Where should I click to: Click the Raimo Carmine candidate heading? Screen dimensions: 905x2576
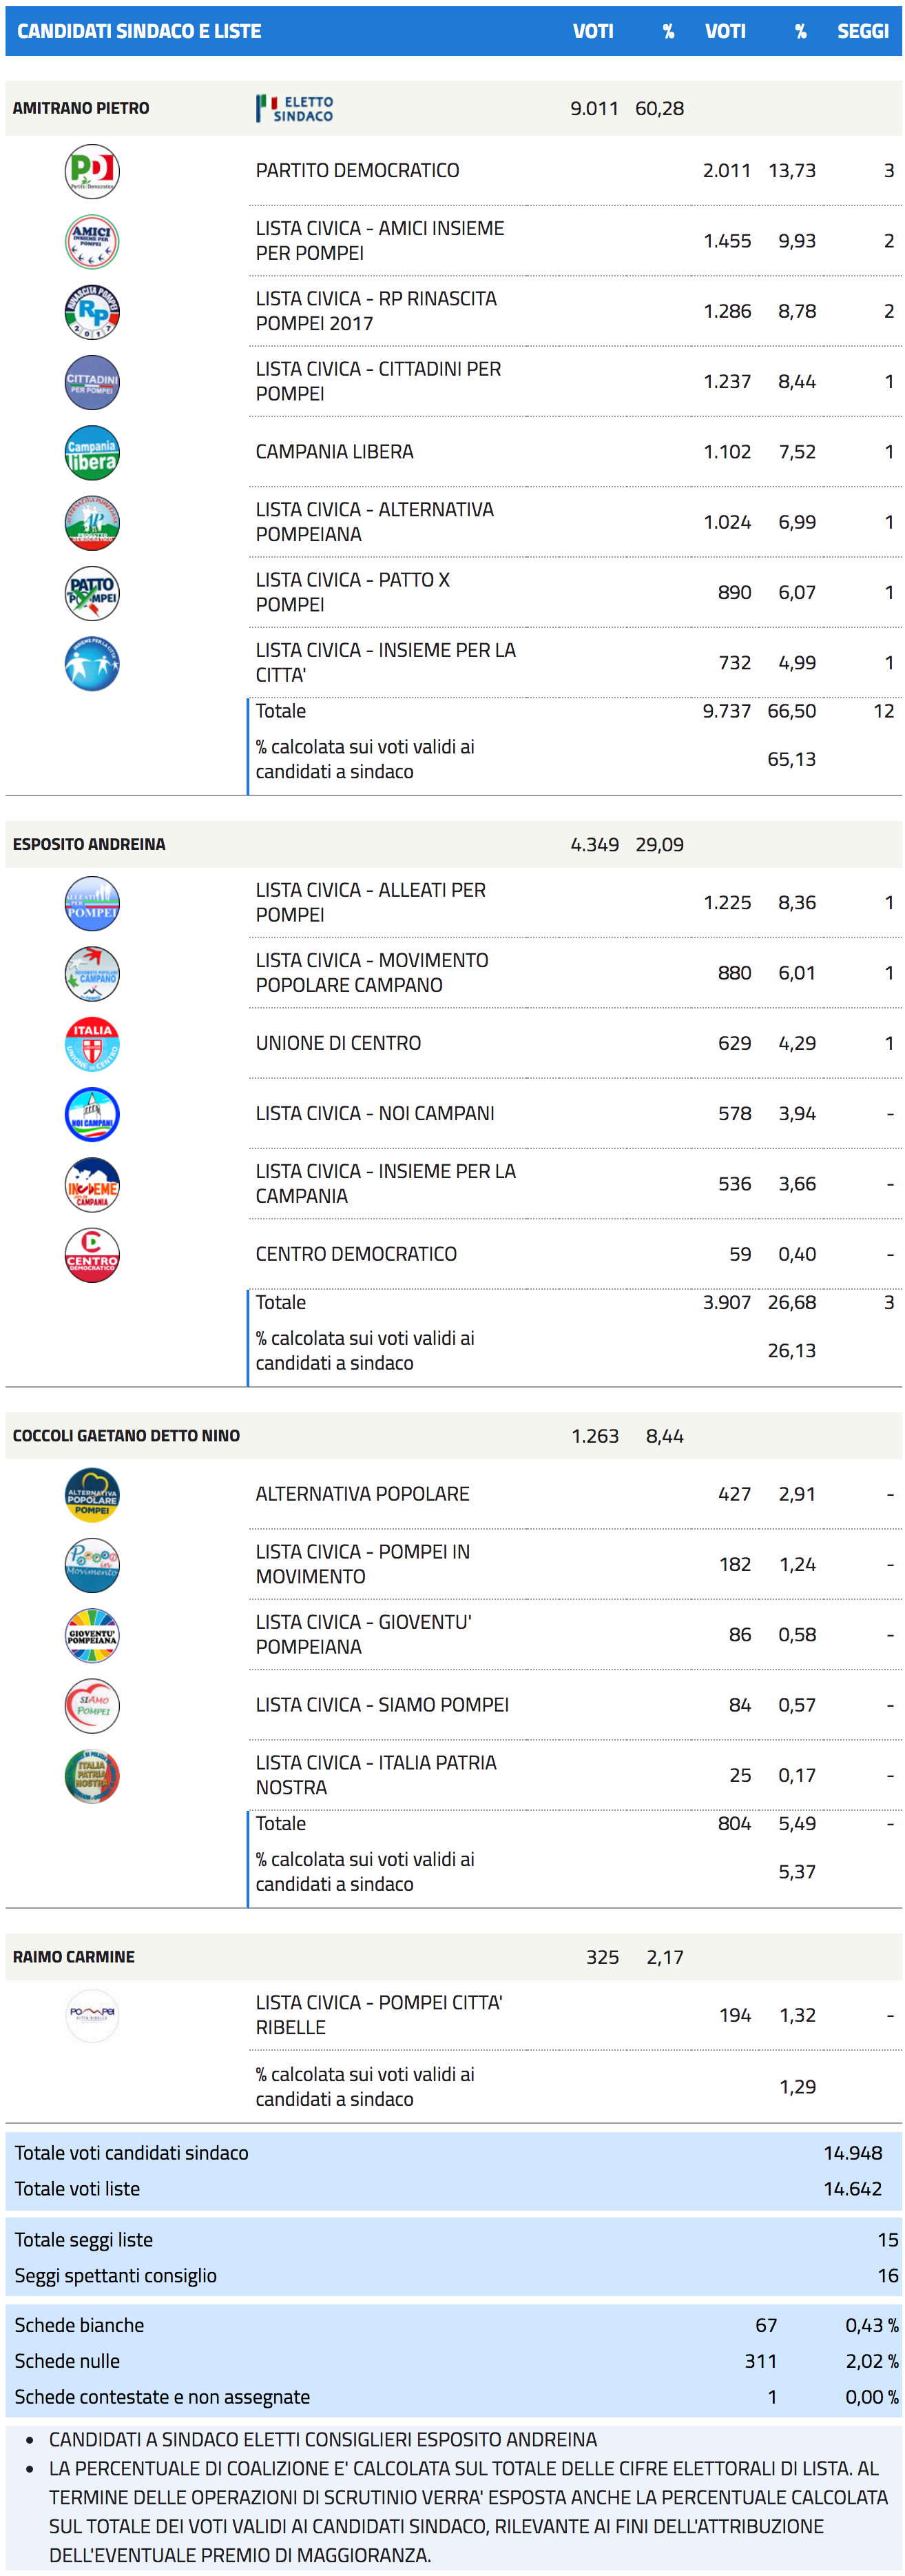[x=74, y=1956]
